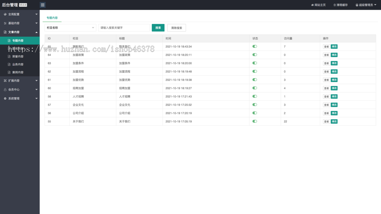381x214 pixels.
Task: Click the green 搜索 button
Action: (x=158, y=28)
